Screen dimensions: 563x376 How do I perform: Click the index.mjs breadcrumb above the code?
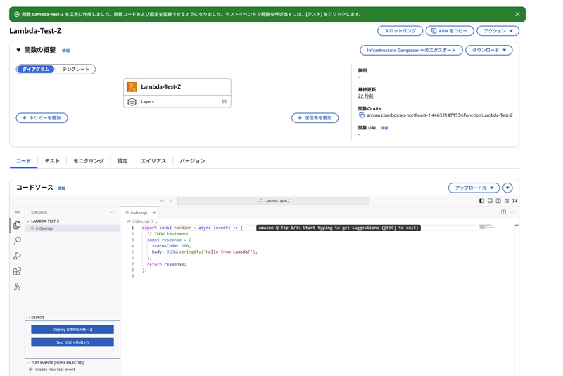click(x=141, y=221)
